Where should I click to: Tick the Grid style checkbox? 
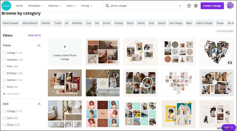(x=4, y=118)
